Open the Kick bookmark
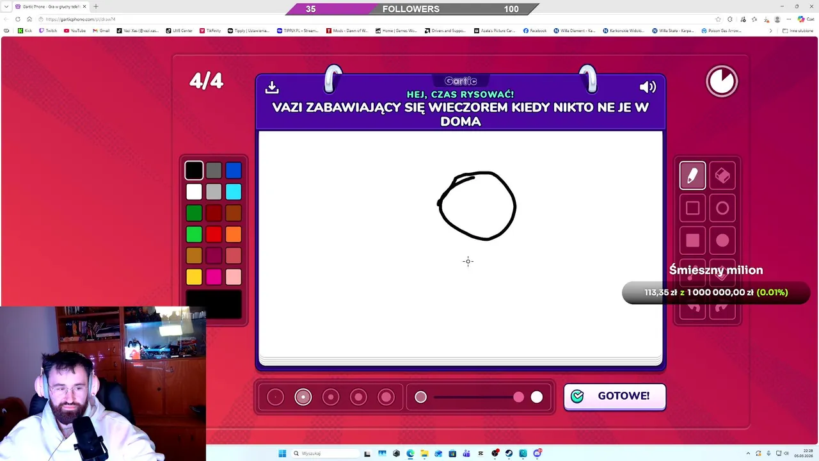 coord(25,31)
